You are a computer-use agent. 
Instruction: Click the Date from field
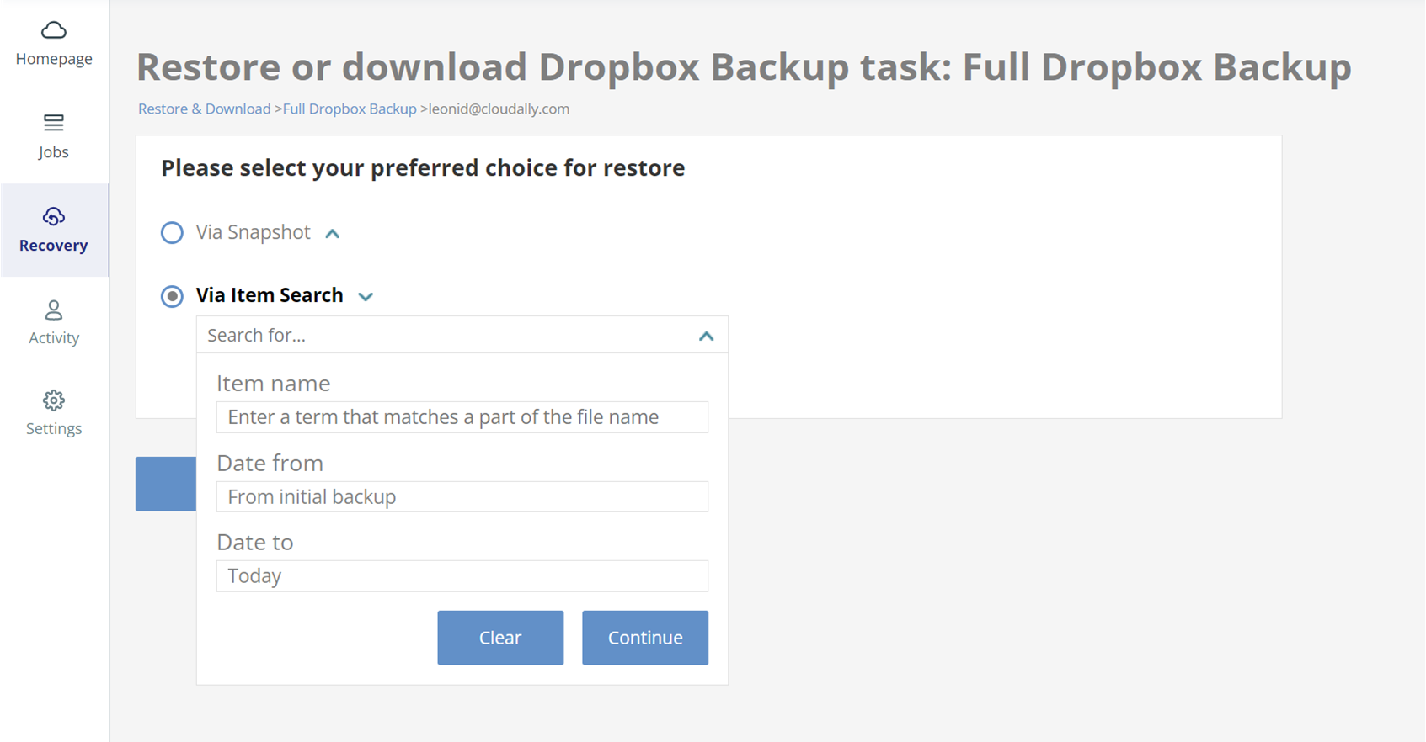462,497
